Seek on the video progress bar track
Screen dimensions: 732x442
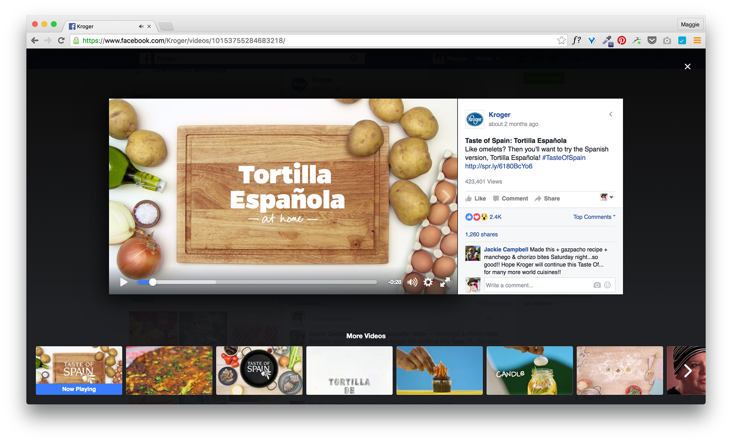tap(257, 282)
